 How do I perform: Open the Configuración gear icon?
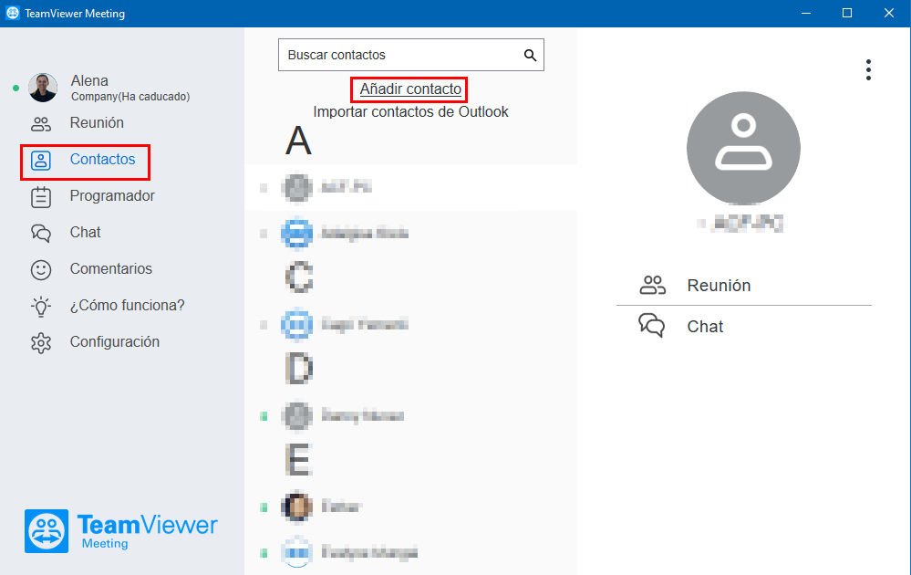click(41, 343)
